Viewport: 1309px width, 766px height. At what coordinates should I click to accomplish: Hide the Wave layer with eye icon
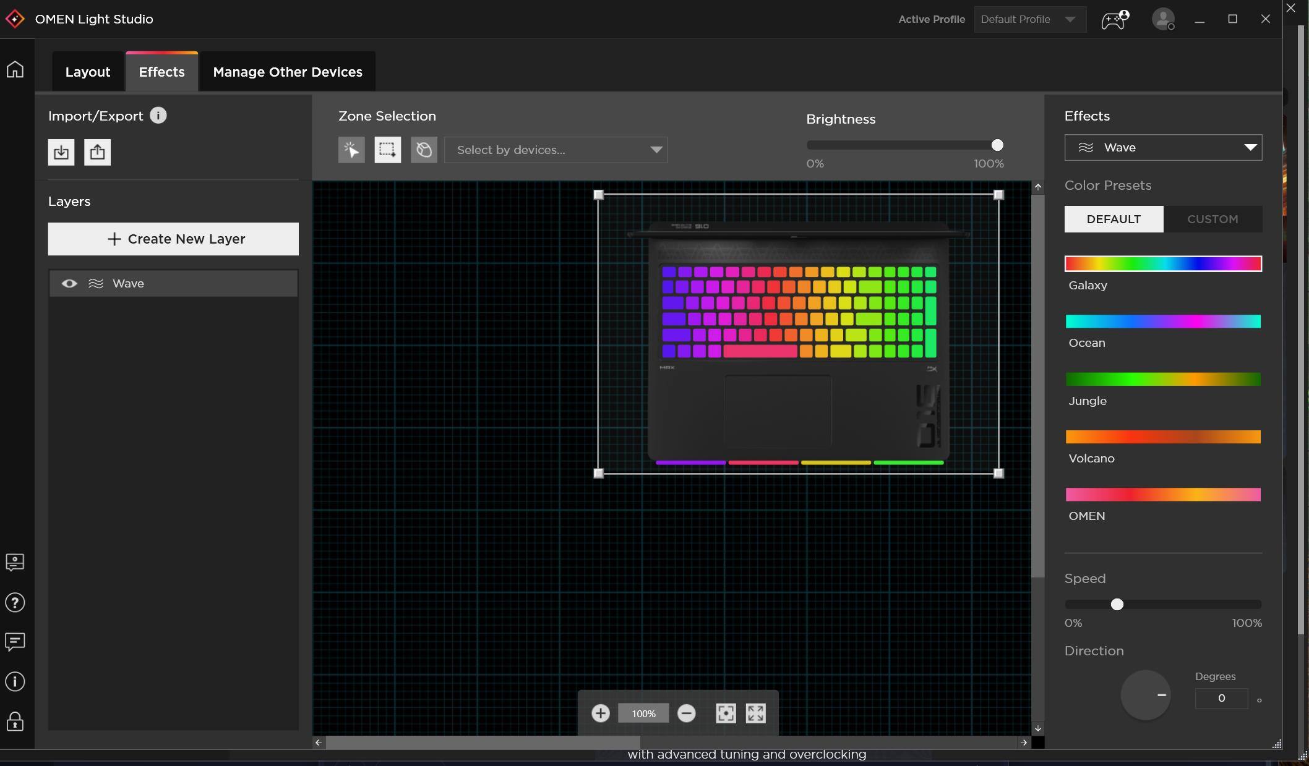coord(69,283)
